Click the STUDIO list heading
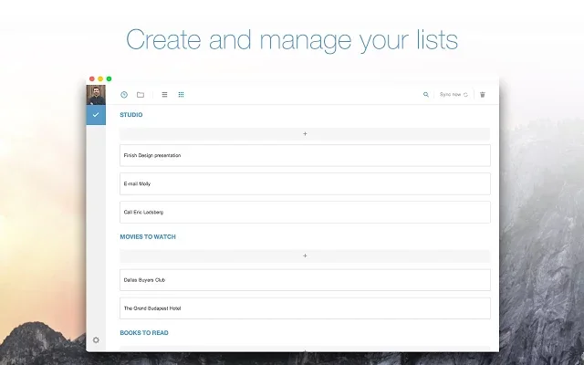 (x=131, y=115)
